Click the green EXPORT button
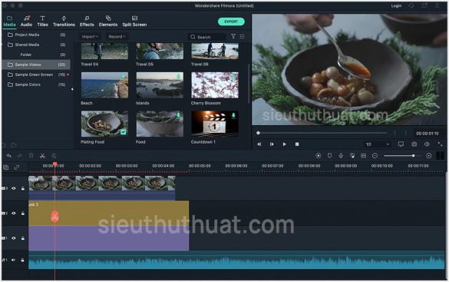Image resolution: width=449 pixels, height=282 pixels. 231,22
